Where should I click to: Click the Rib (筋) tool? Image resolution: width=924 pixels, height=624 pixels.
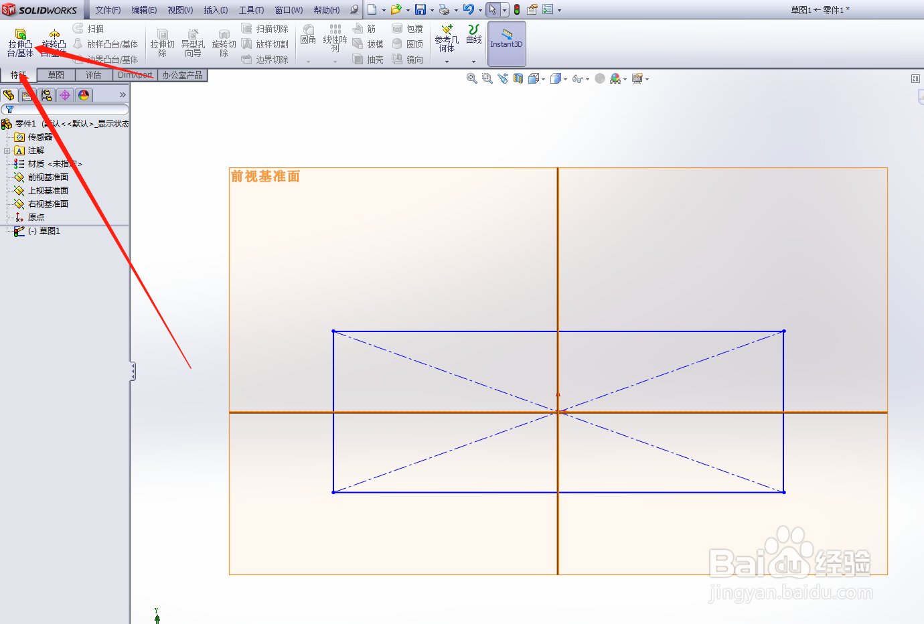(364, 29)
